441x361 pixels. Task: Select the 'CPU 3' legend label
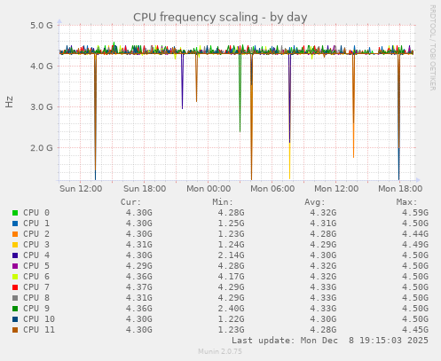pyautogui.click(x=36, y=245)
